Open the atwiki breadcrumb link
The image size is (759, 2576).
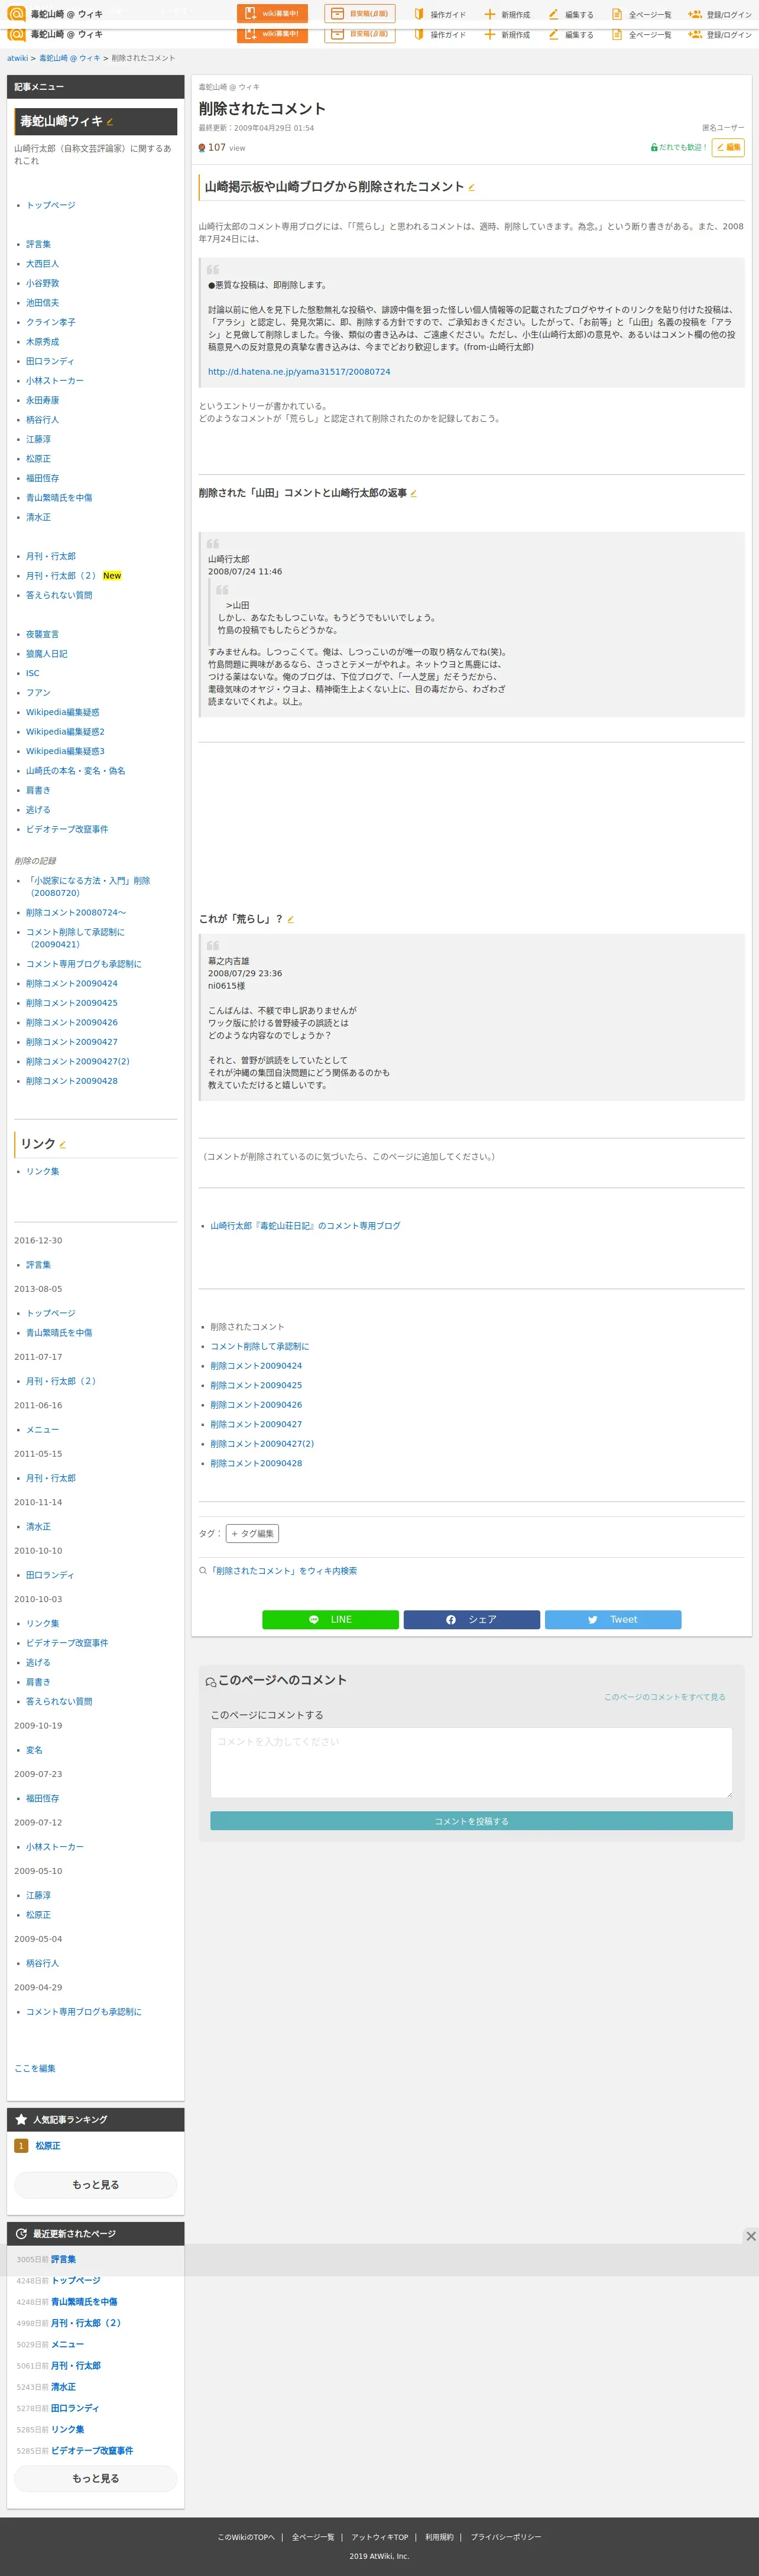point(18,58)
